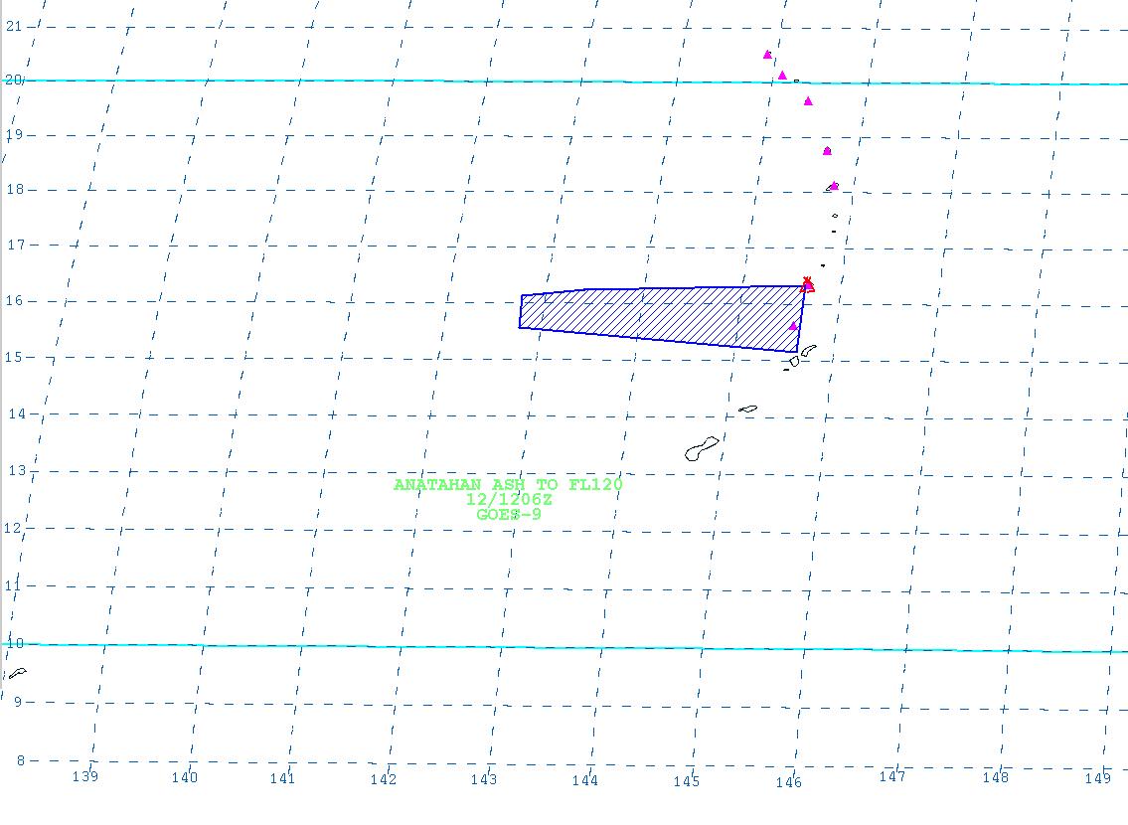
Task: Select the magenta triangle just above the cyan 20° line
Action: [783, 76]
